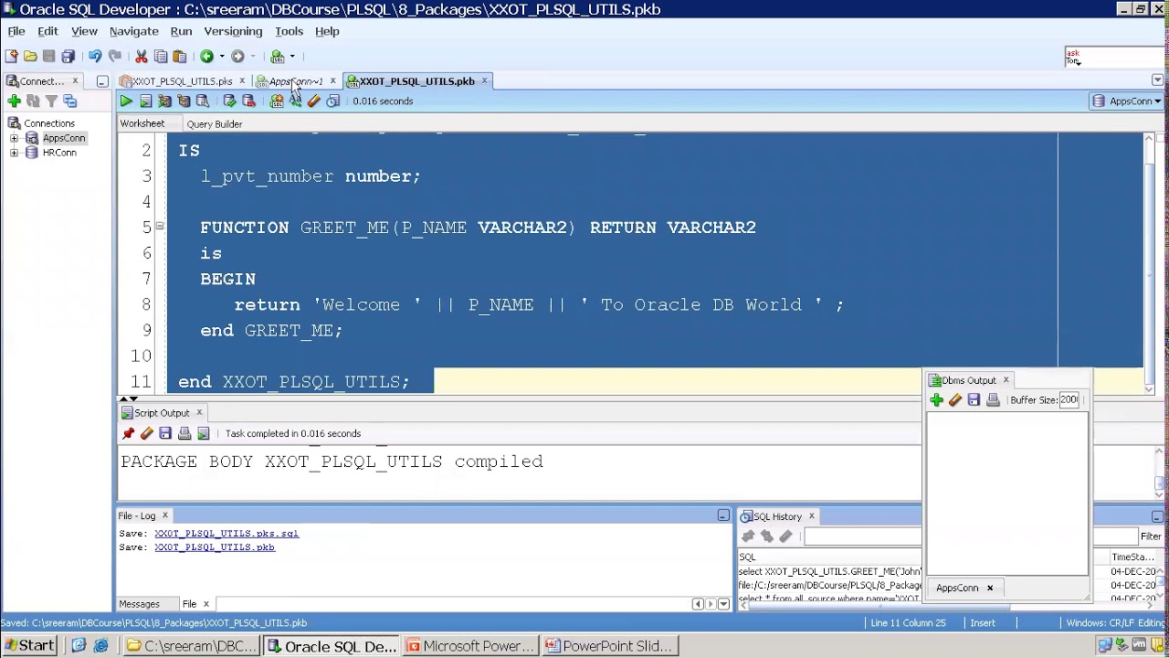Screen dimensions: 1169x658
Task: Click the TimeSta... column header
Action: coord(1132,557)
